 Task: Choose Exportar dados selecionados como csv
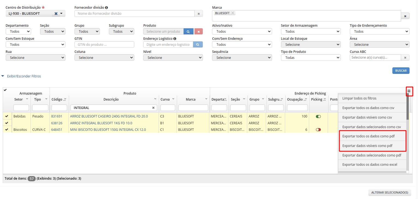tap(372, 127)
